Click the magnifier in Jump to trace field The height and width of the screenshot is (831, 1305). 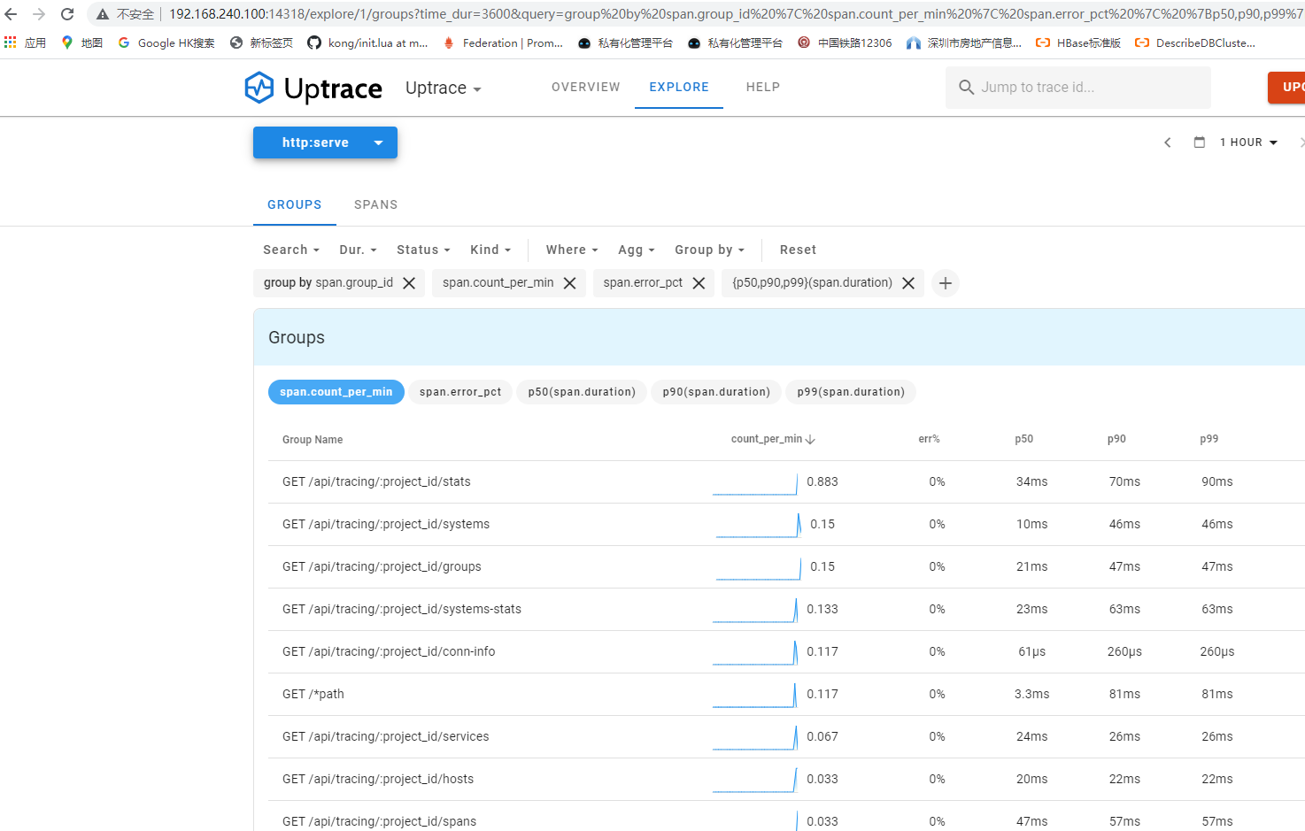point(966,88)
